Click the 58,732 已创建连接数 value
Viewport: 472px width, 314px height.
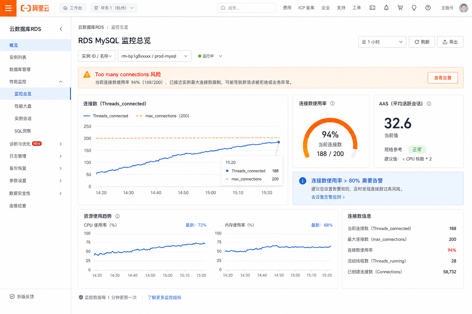(450, 272)
